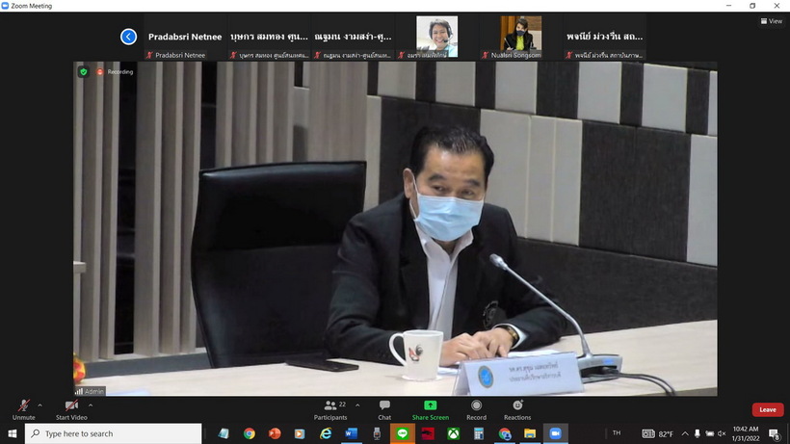
Task: Click the green encryption shield icon
Action: pyautogui.click(x=83, y=71)
